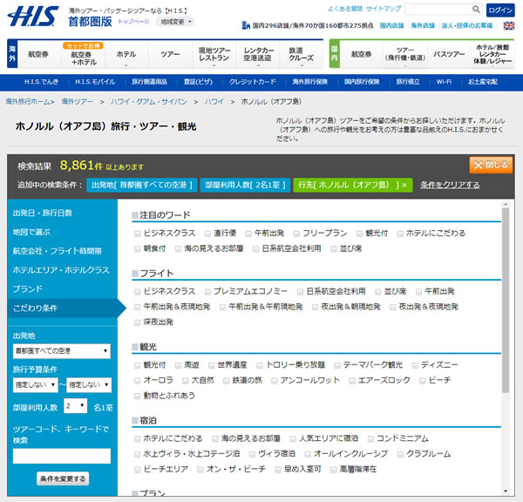Check the プレミアムエコノミー flight option
This screenshot has width=523, height=502.
[x=207, y=291]
